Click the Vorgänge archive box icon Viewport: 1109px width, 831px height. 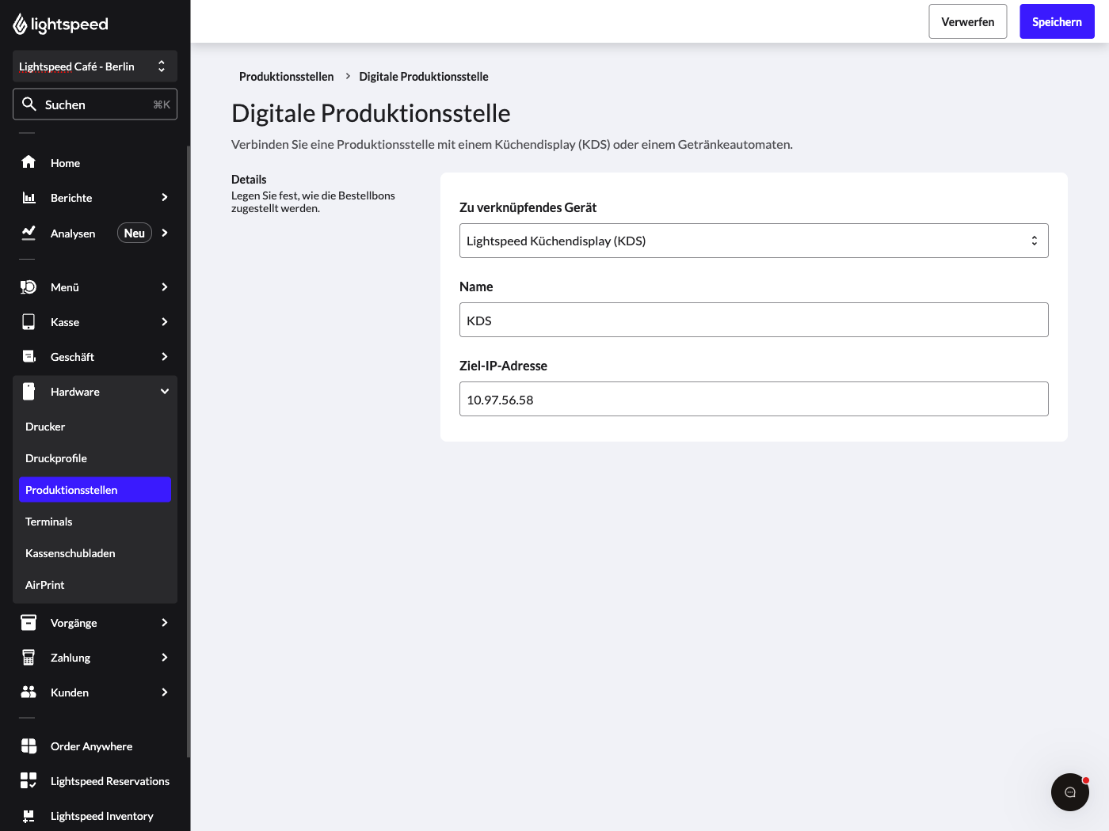[29, 622]
